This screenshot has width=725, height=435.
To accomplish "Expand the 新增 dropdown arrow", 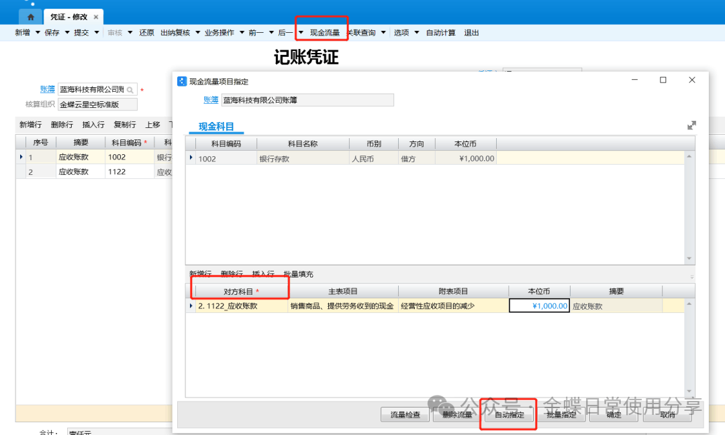I will click(x=38, y=32).
